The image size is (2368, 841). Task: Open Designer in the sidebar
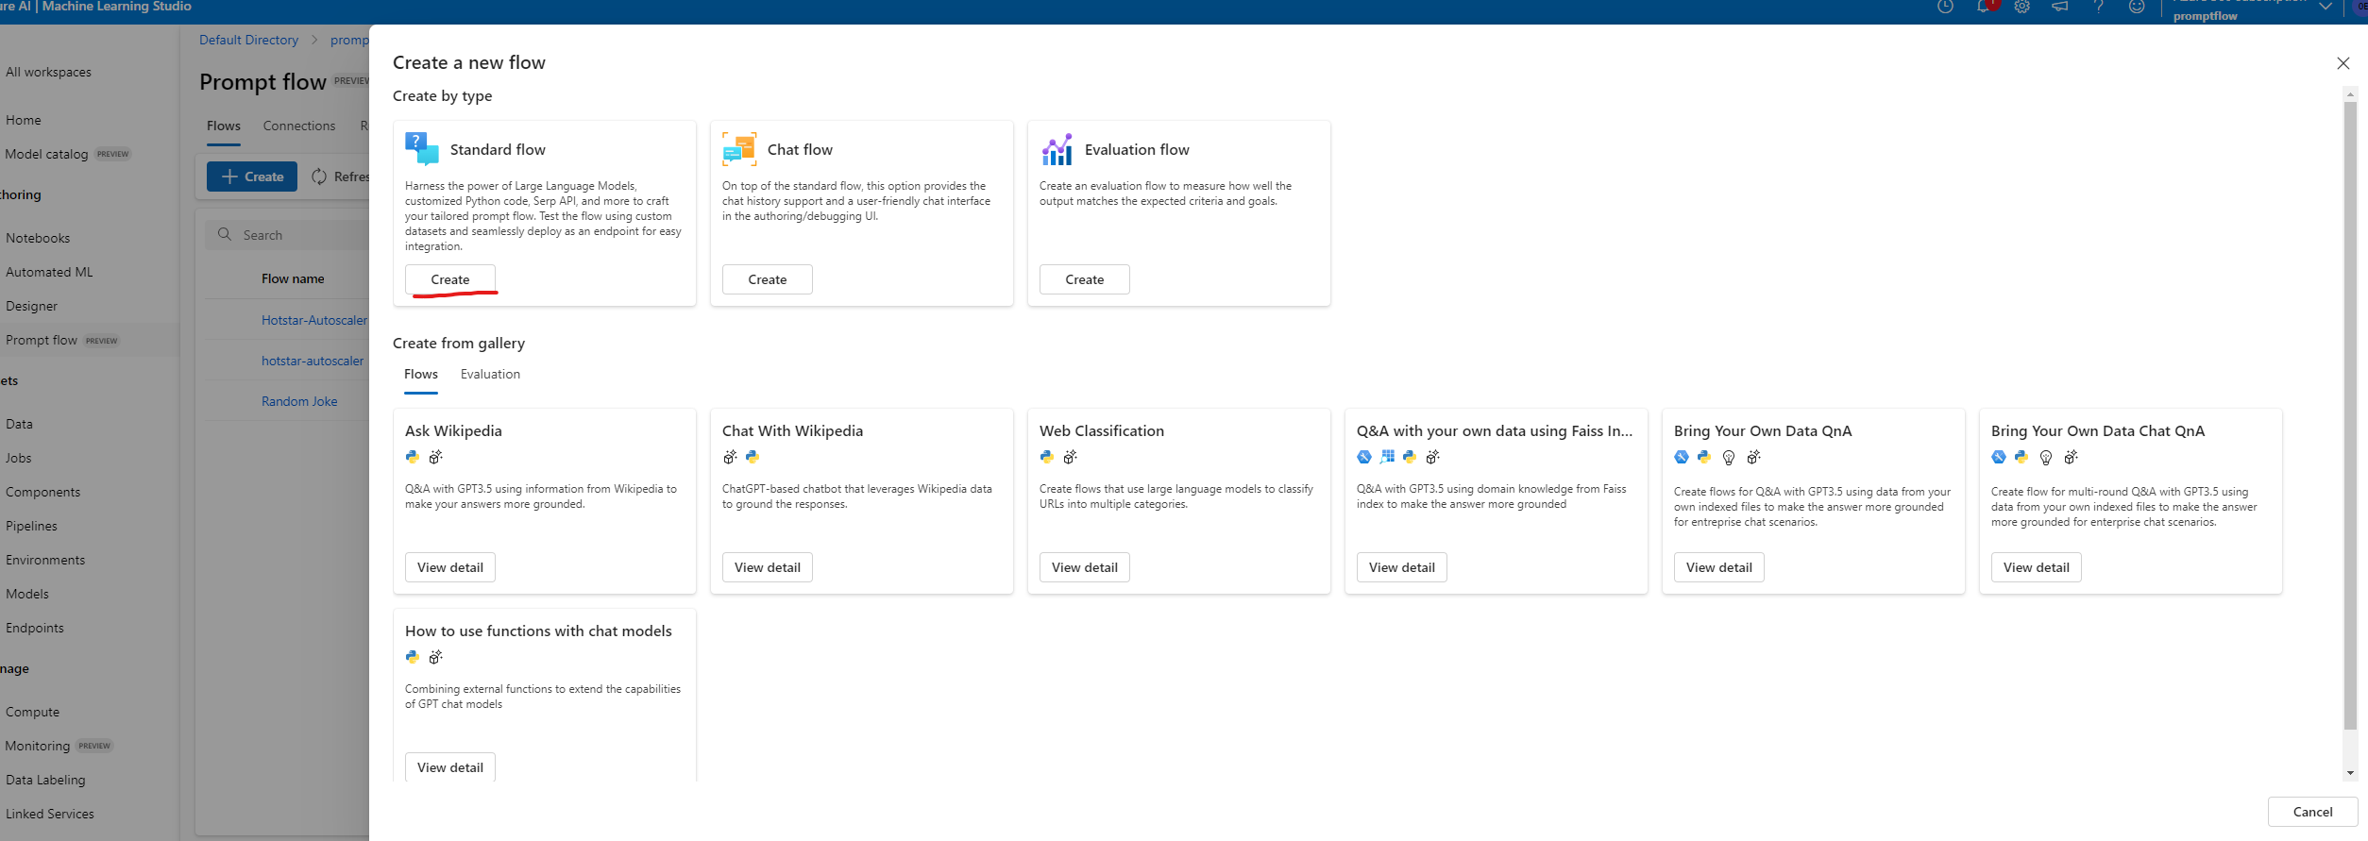click(x=31, y=306)
